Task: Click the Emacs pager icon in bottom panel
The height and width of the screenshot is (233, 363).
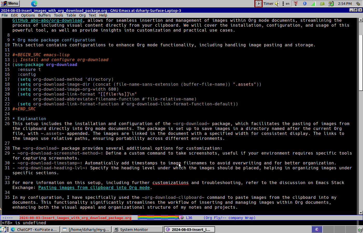Action: (317, 229)
